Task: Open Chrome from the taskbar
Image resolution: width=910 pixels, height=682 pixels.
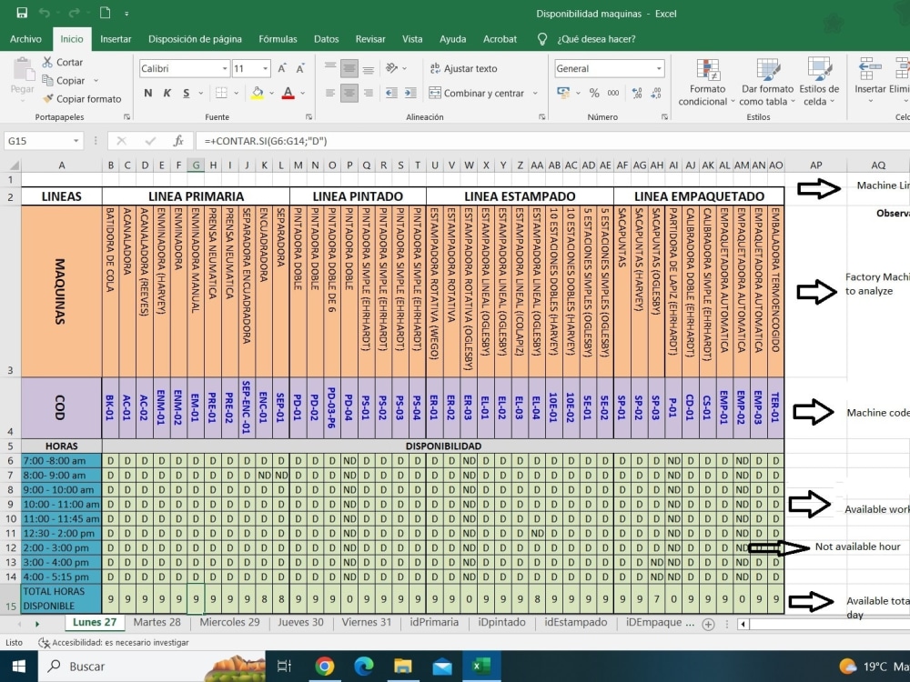Action: click(x=325, y=667)
